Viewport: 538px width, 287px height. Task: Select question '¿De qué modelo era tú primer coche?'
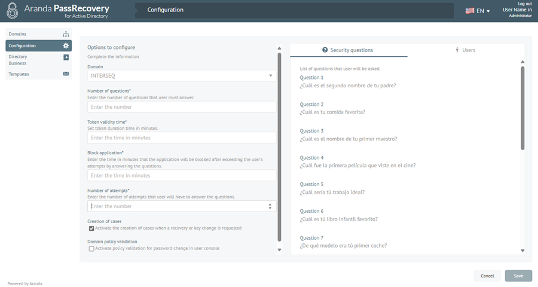point(344,246)
